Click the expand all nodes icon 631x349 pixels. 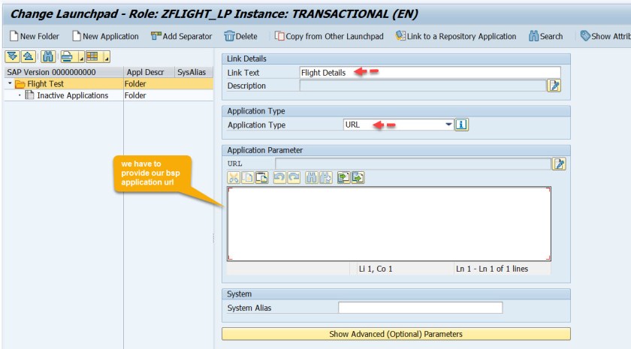coord(13,57)
